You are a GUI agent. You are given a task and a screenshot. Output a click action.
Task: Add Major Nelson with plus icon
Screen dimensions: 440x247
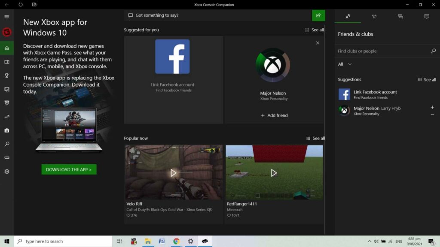[432, 107]
